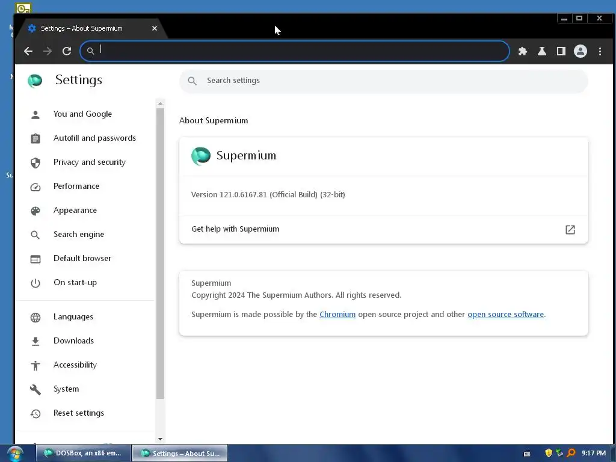
Task: Click the window icon beside Default browser
Action: [x=35, y=259]
